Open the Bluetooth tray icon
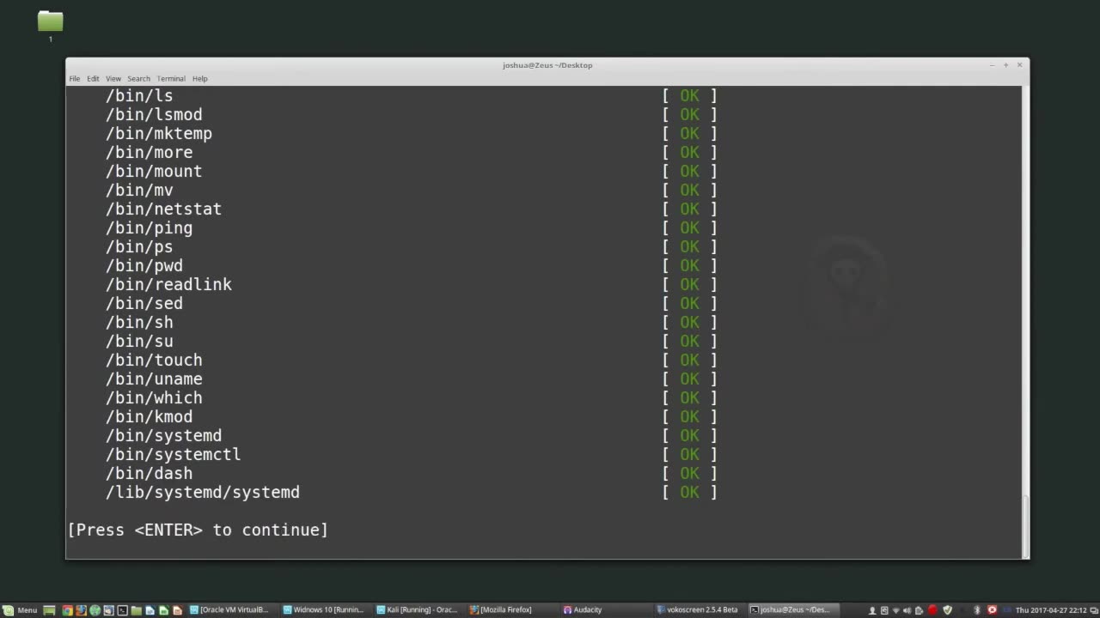 tap(976, 609)
